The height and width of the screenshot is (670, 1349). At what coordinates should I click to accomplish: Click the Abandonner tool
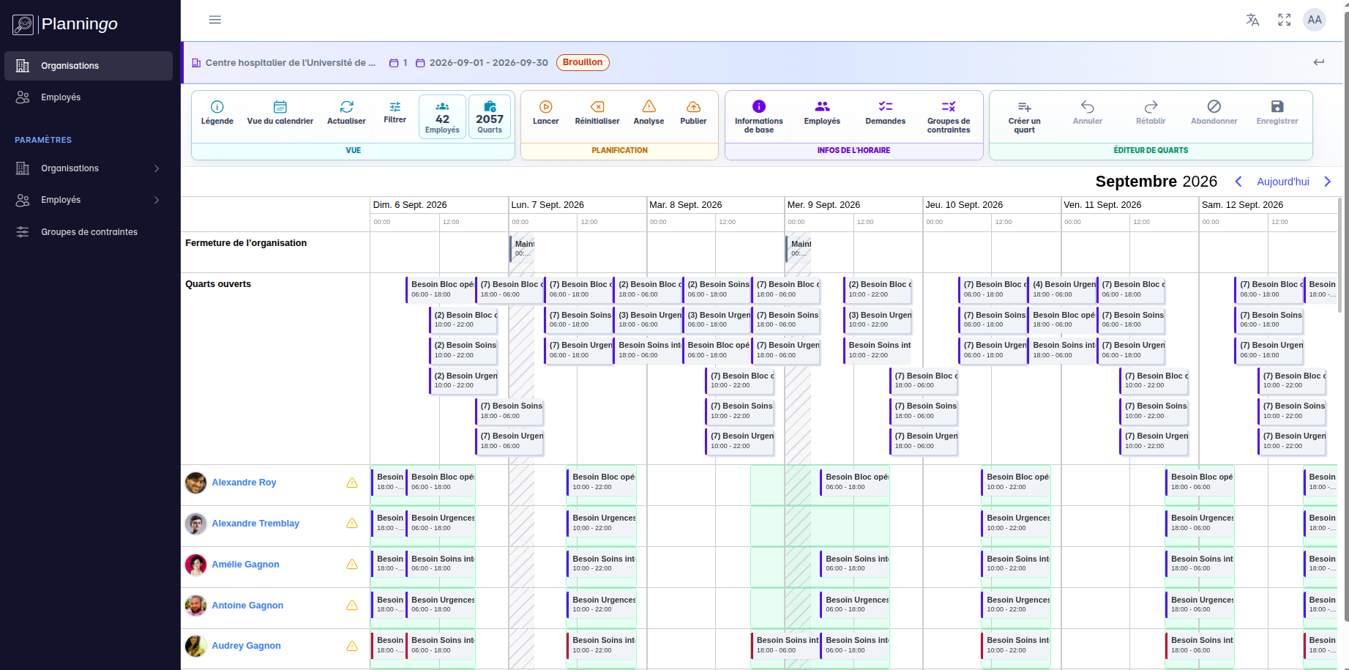1214,113
